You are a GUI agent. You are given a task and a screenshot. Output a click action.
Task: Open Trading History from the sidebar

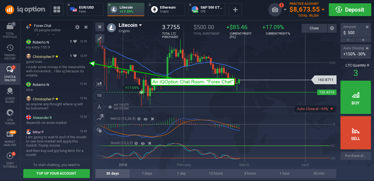tap(10, 52)
